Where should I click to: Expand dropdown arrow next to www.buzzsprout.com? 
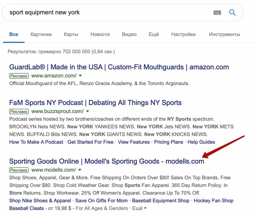point(88,111)
